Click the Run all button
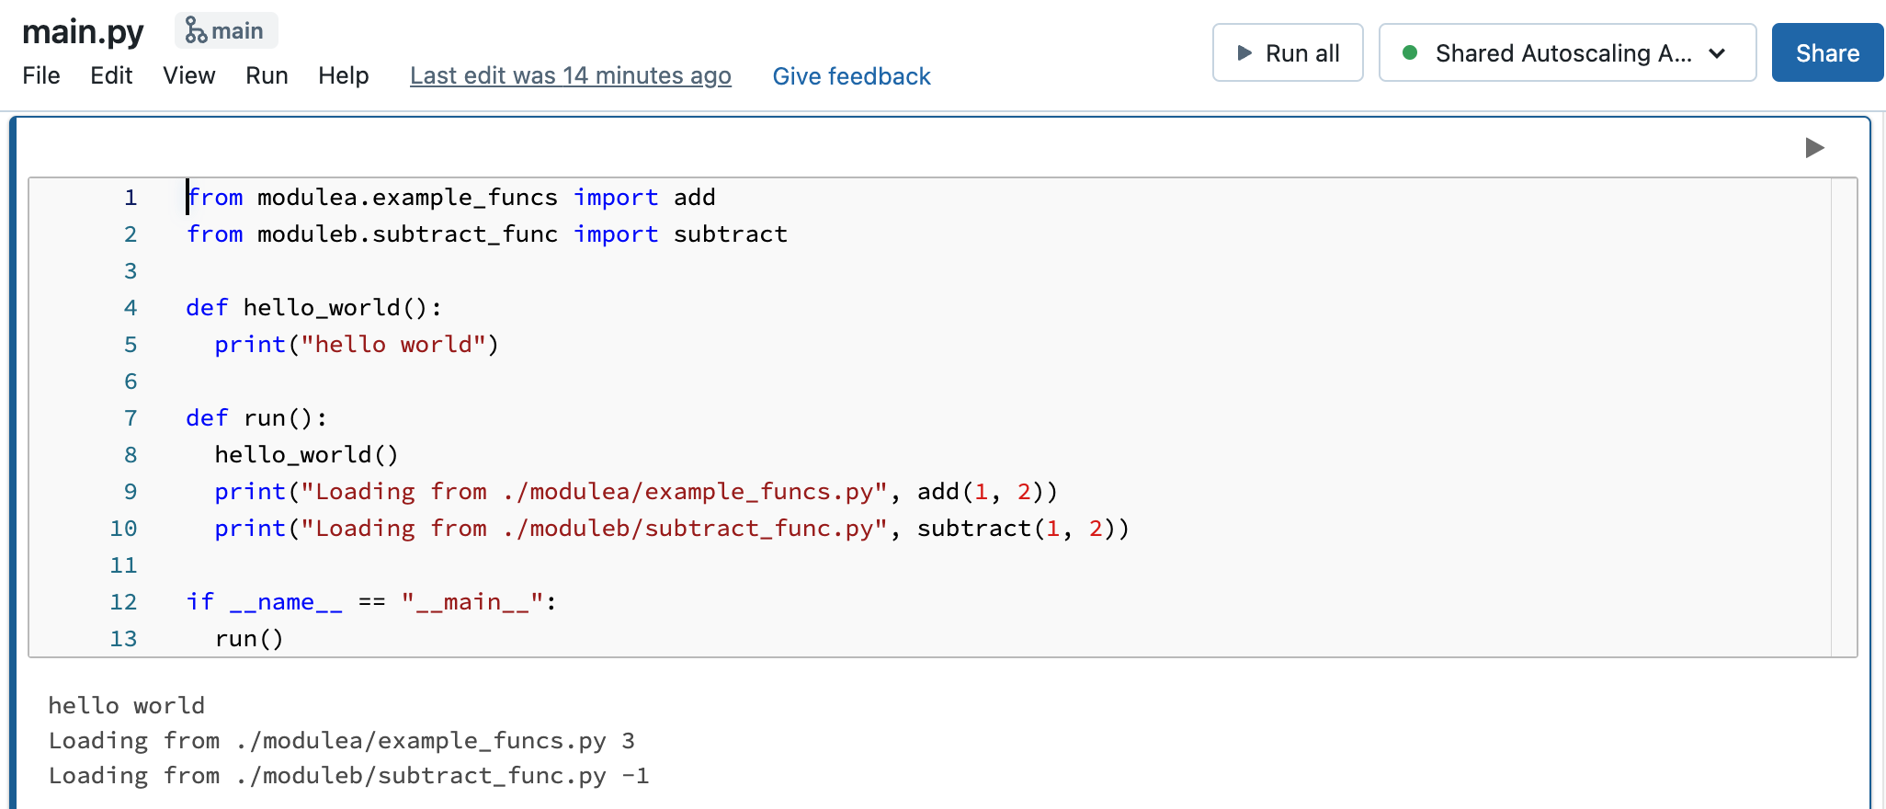The image size is (1886, 809). pyautogui.click(x=1288, y=52)
